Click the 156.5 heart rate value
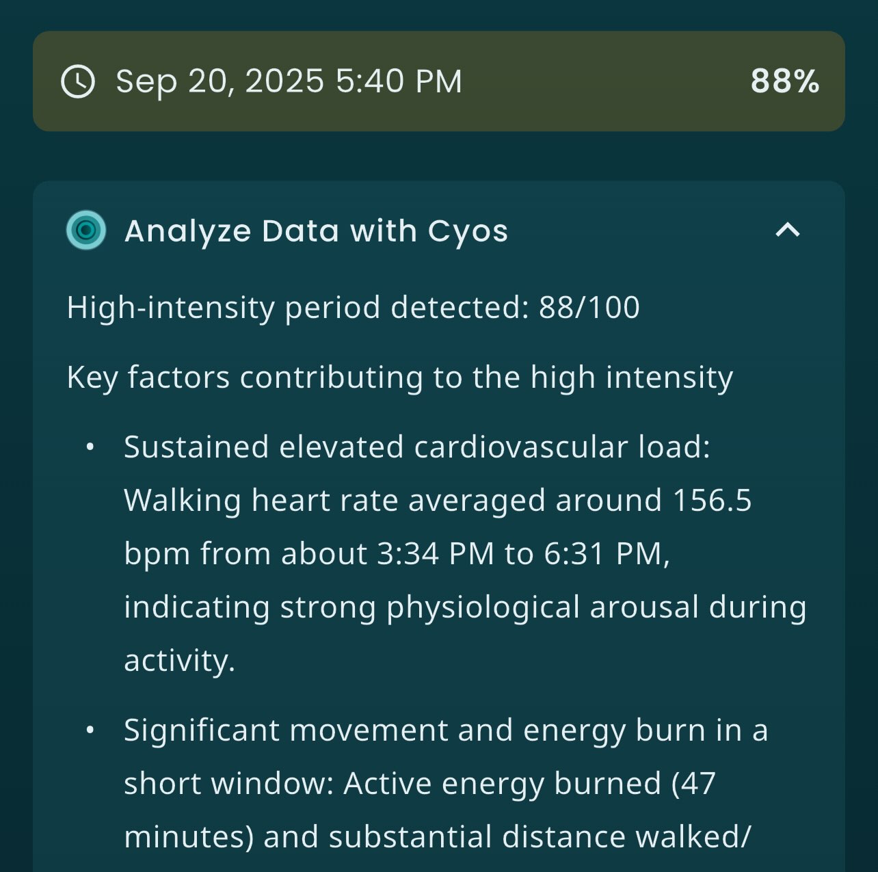The width and height of the screenshot is (878, 872). pyautogui.click(x=712, y=501)
